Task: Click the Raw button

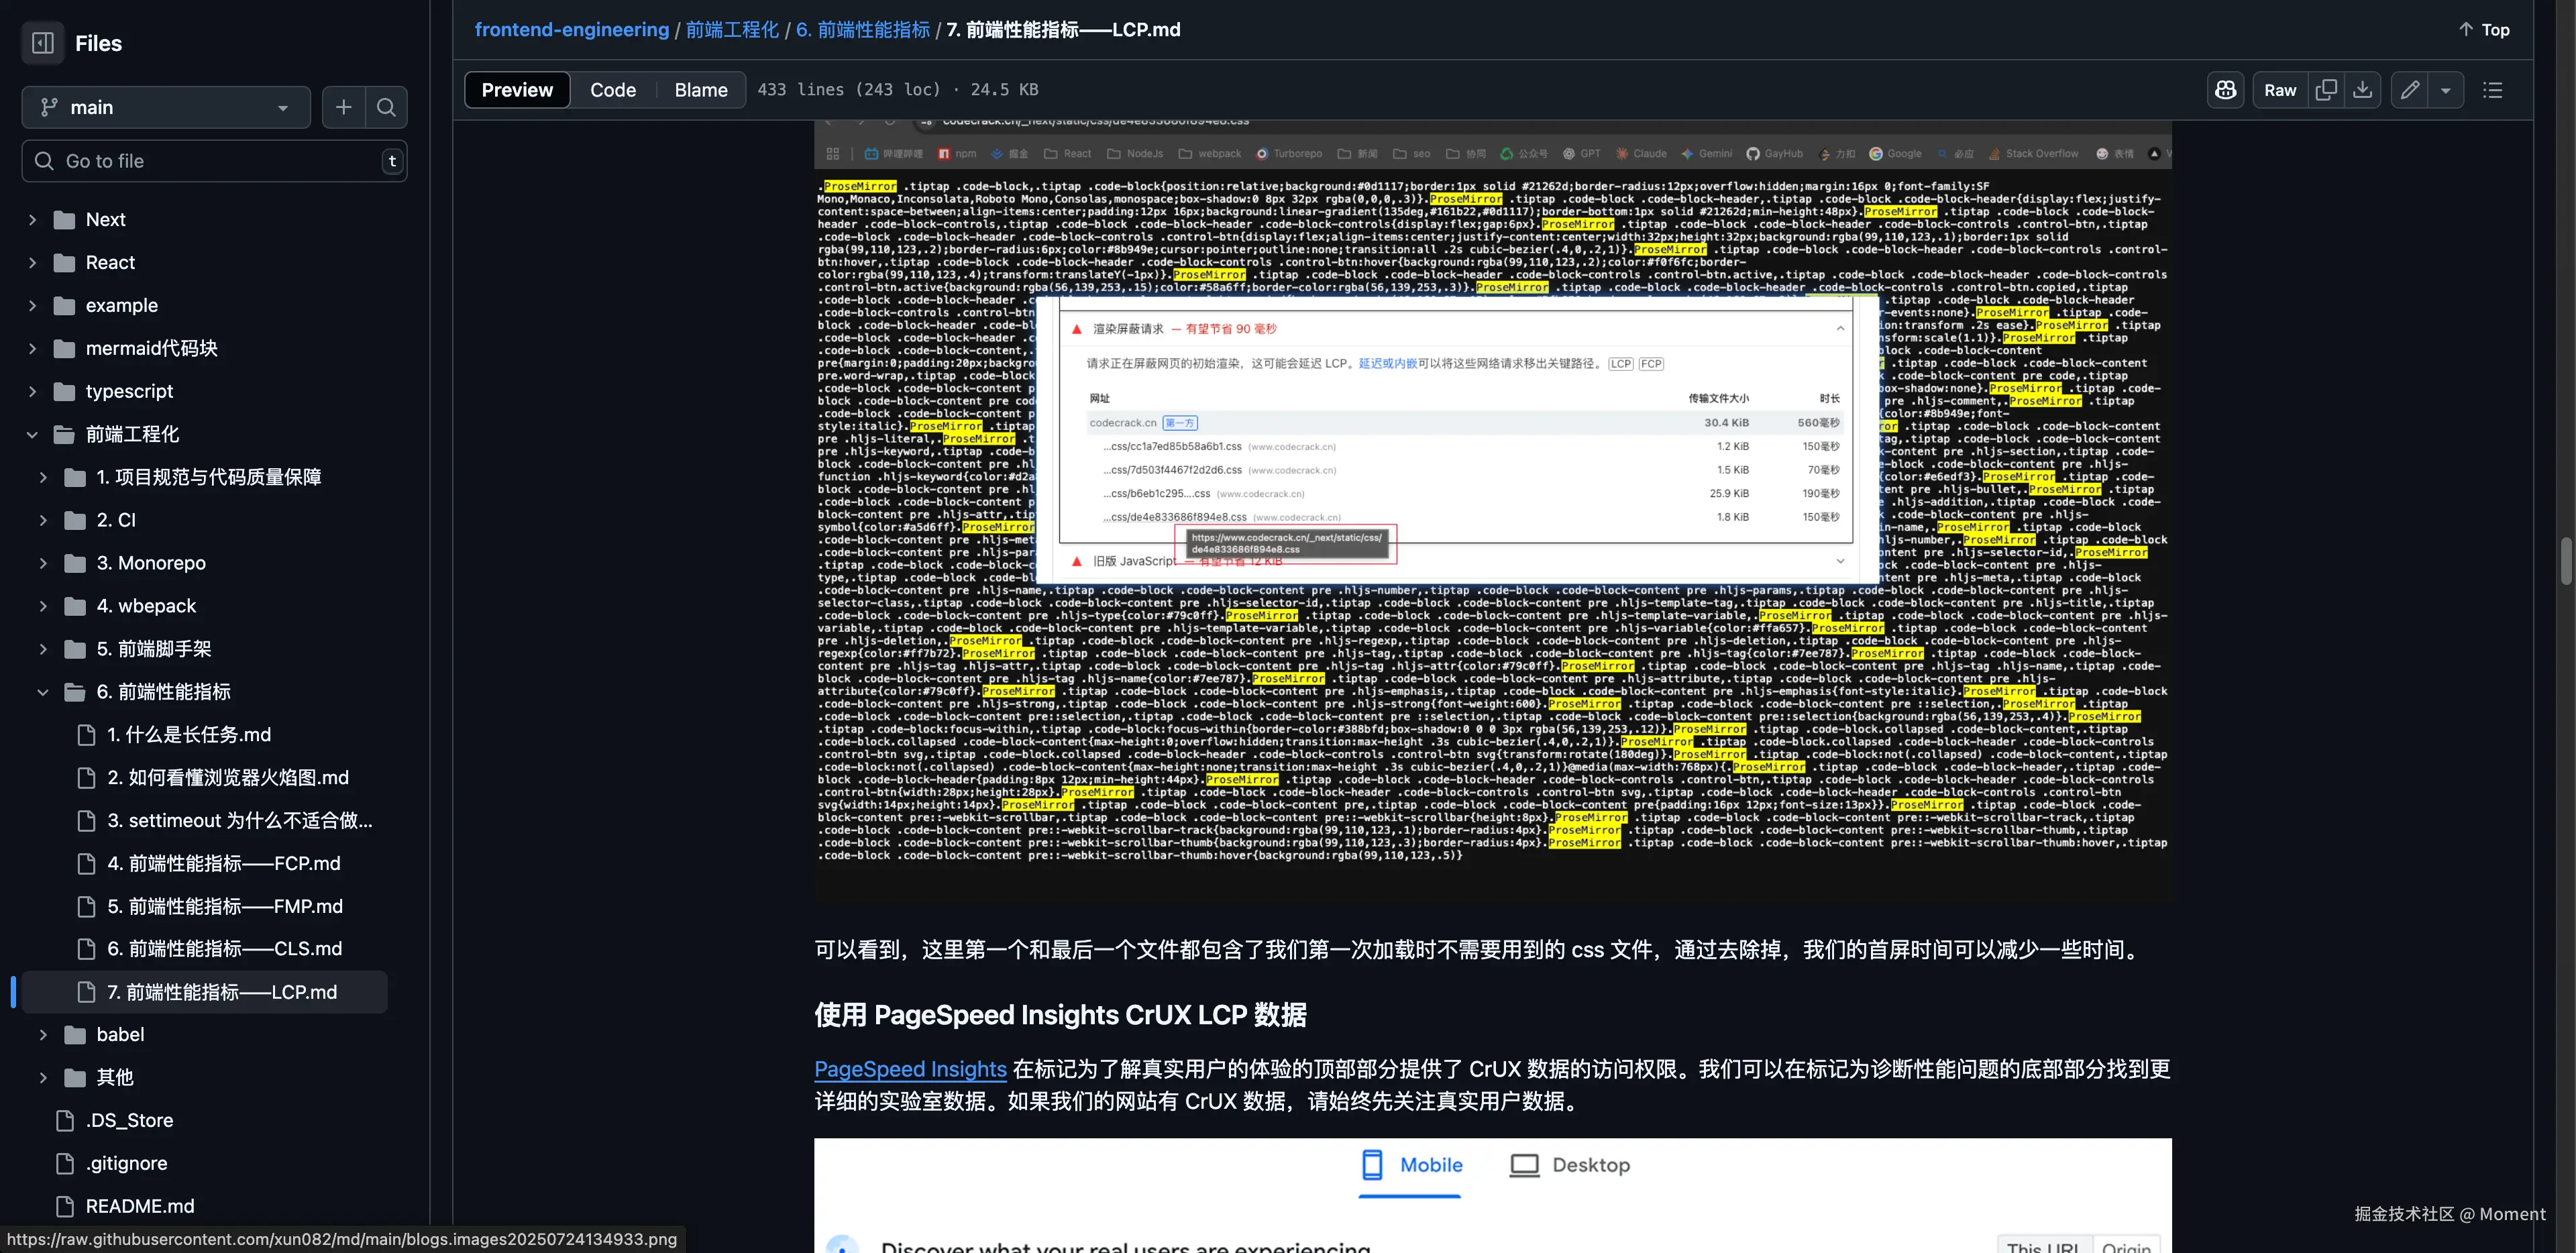Action: [x=2280, y=90]
